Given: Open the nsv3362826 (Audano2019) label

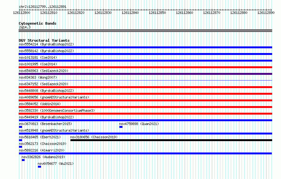Looking at the screenshot, I should click(43, 157).
